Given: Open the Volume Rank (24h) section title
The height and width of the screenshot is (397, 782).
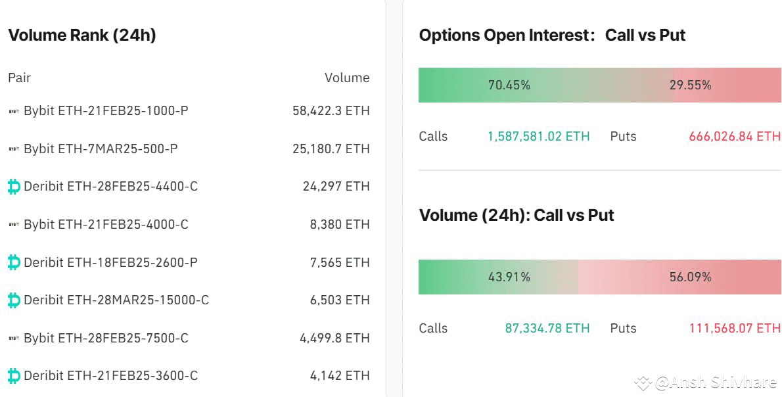Looking at the screenshot, I should pos(80,35).
